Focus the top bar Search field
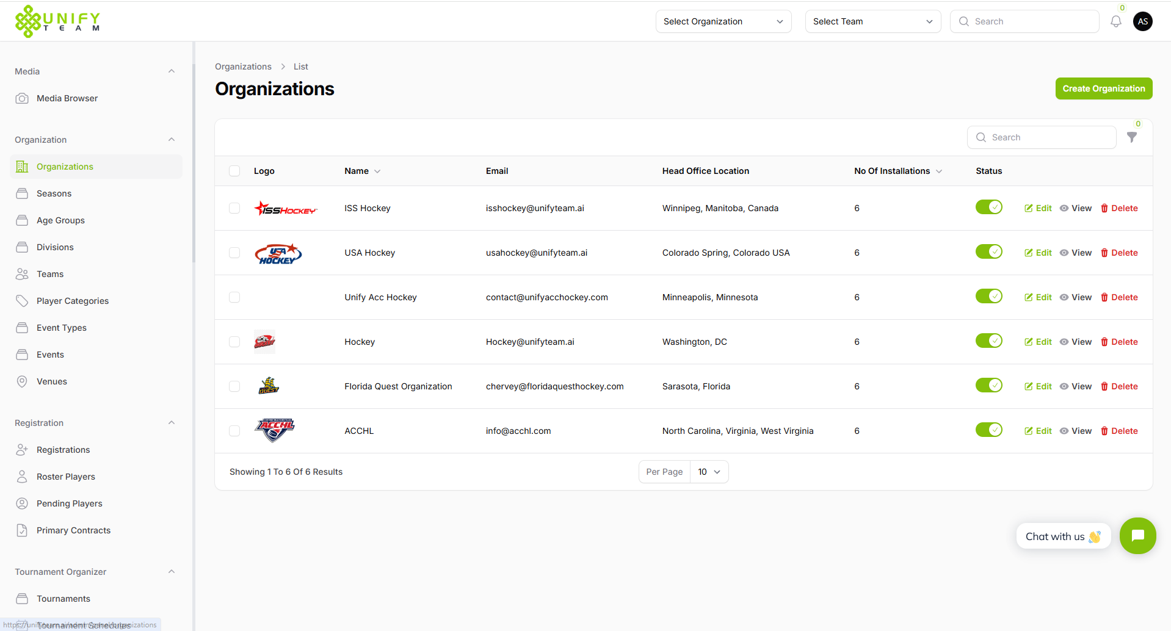Viewport: 1171px width, 631px height. [1024, 21]
